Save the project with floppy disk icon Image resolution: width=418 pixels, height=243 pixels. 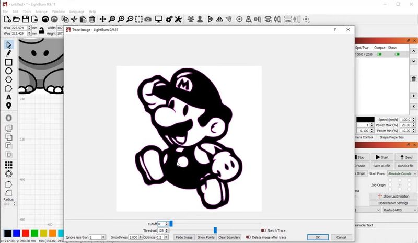point(26,19)
